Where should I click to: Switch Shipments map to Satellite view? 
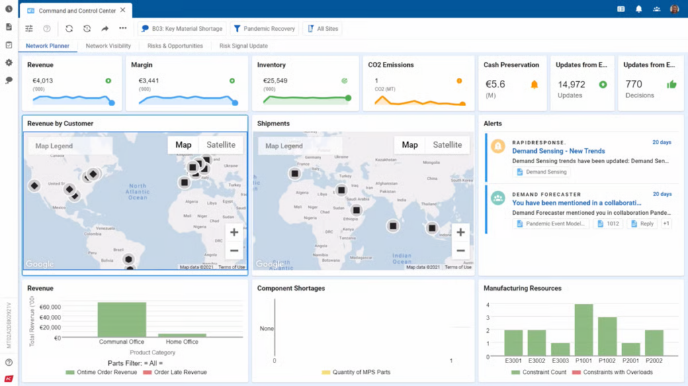[x=447, y=145]
